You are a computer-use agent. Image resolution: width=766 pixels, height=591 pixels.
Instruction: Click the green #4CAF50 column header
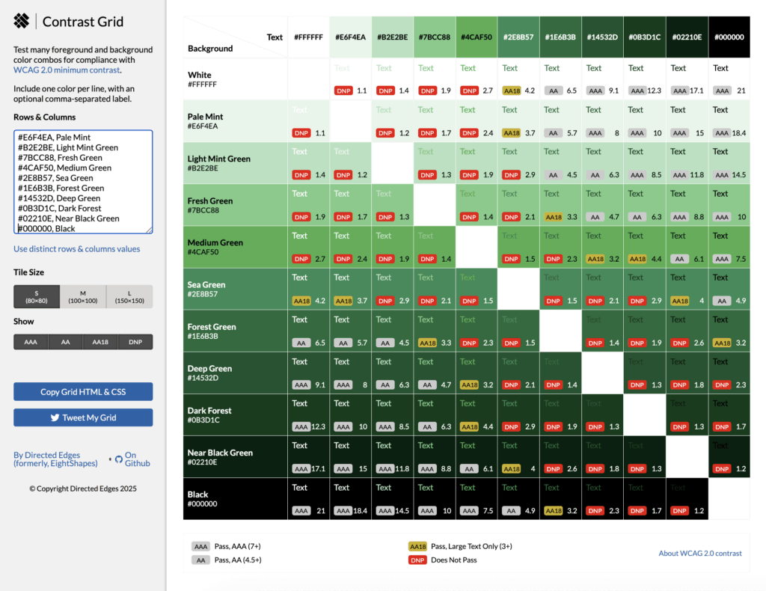[477, 36]
